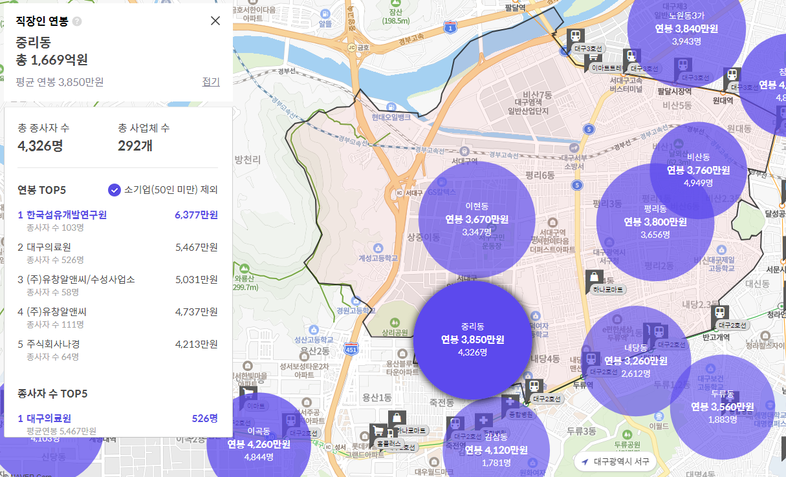
Task: Click 서대구역 label on map
Action: coord(464,161)
